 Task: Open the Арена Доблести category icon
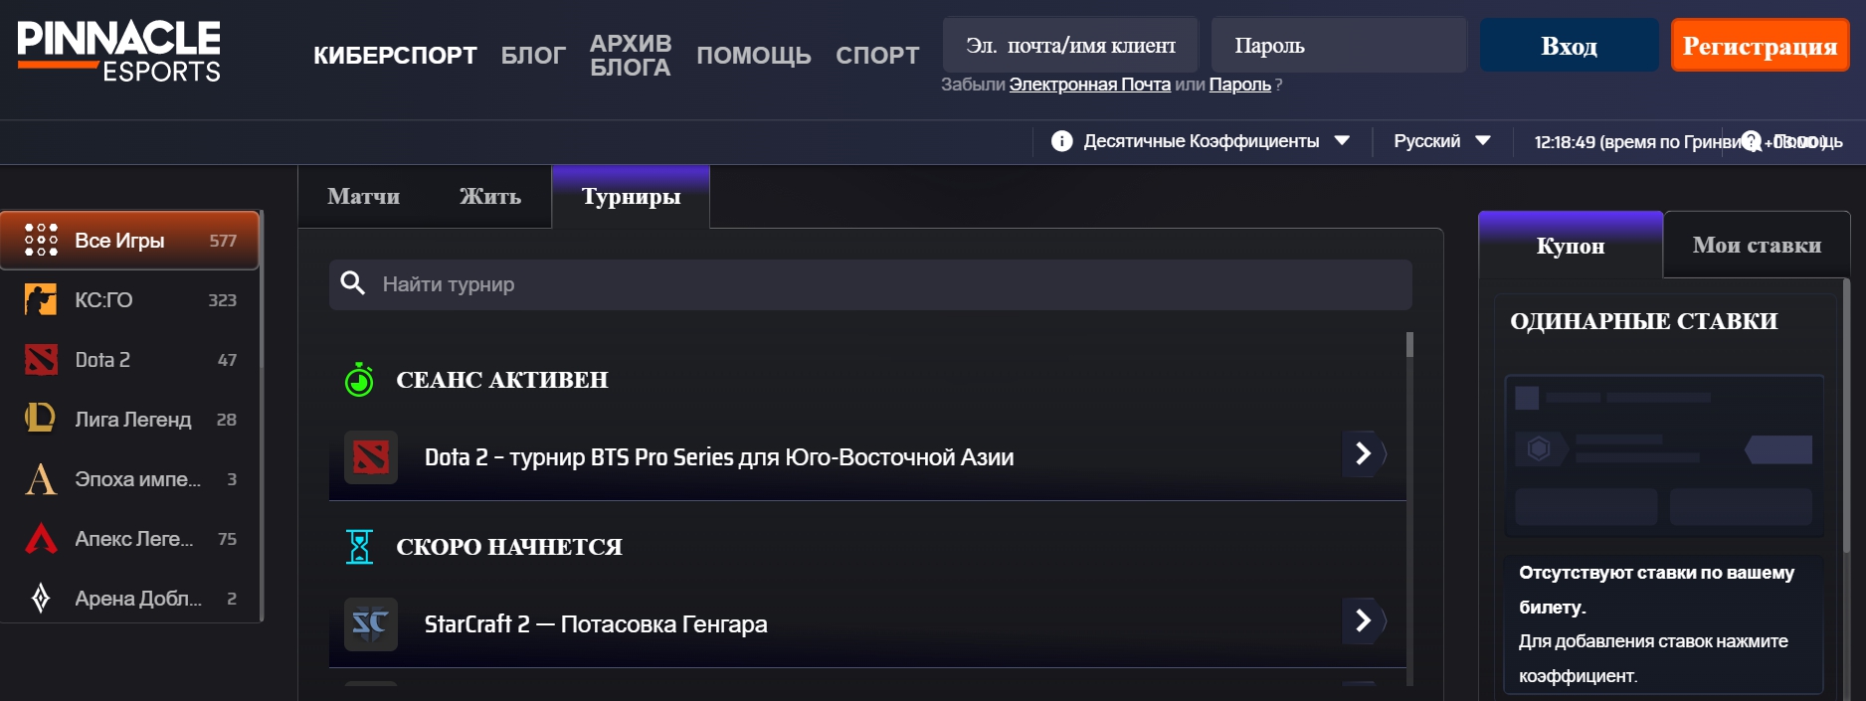point(40,598)
